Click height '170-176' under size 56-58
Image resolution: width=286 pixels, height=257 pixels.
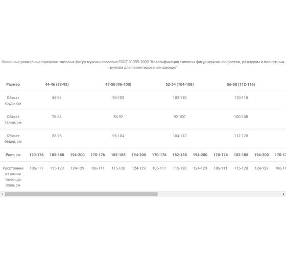[x=221, y=155]
